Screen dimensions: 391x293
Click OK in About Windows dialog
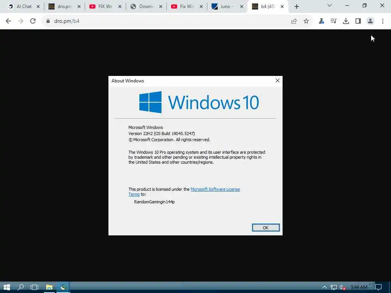click(x=266, y=228)
